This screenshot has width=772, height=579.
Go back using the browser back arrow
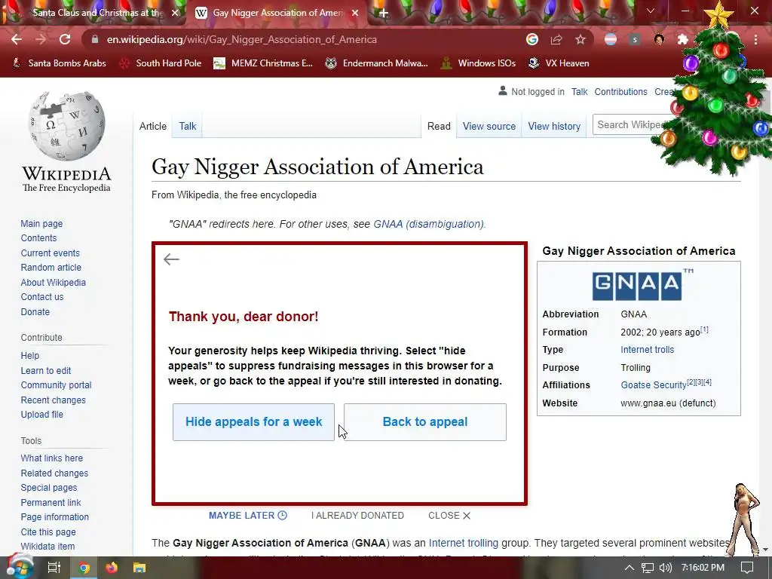click(17, 39)
